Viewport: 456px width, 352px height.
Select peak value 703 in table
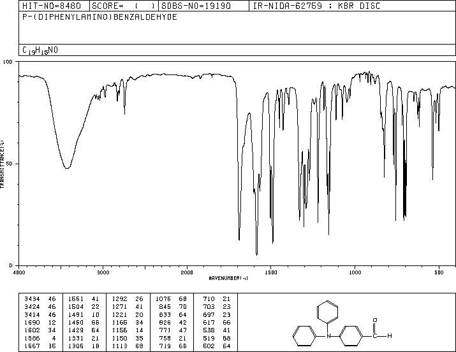[209, 307]
